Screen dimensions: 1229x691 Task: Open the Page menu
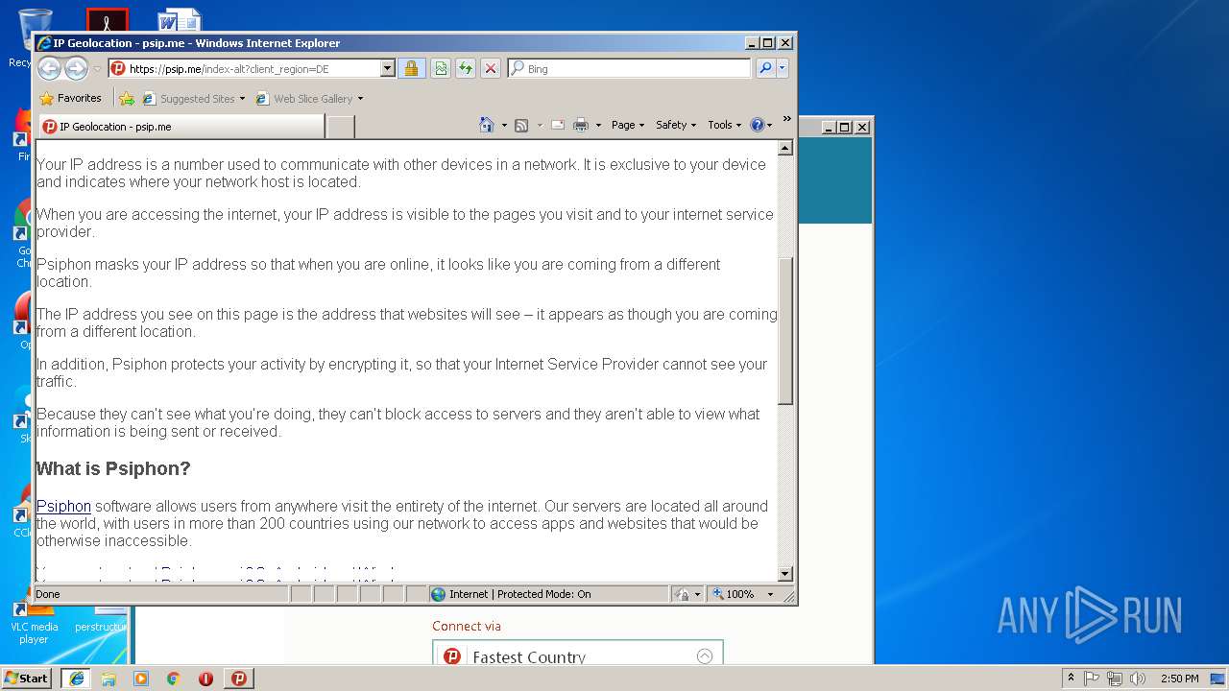pos(628,125)
